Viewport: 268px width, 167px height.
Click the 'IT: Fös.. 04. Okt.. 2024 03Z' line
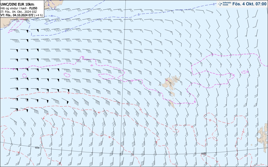pos(19,12)
